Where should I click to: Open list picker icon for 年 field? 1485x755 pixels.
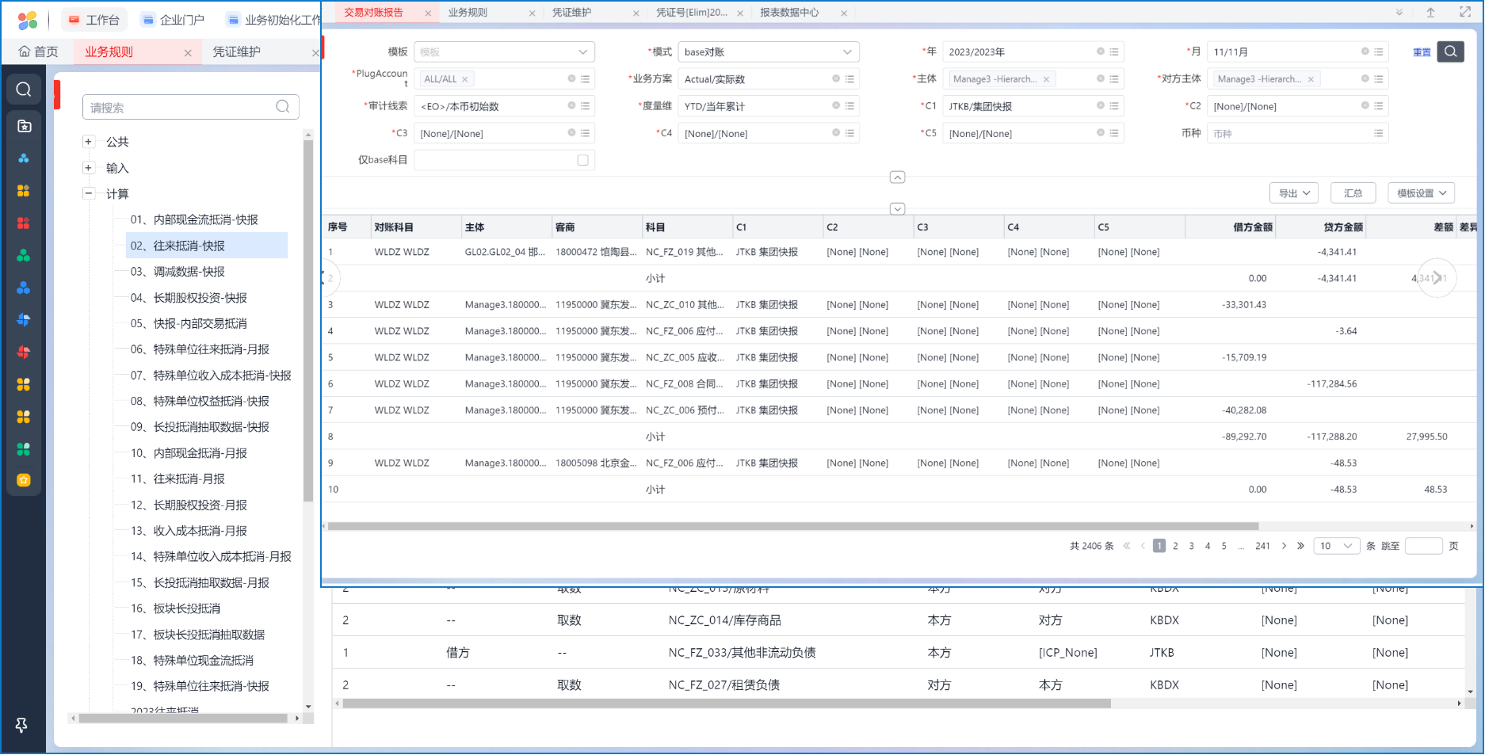tap(1114, 51)
